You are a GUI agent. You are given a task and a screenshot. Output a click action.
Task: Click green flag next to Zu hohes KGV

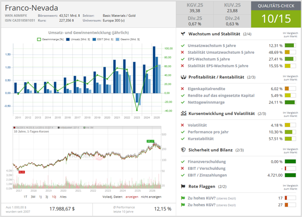pyautogui.click(x=183, y=205)
